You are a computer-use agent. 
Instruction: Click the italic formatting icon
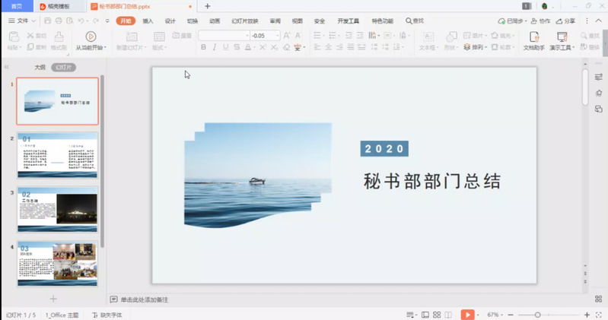coord(215,47)
